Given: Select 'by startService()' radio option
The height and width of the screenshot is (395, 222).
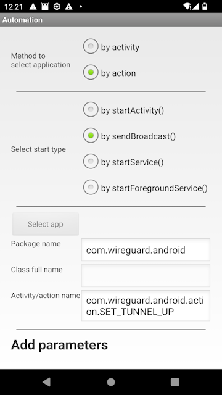Looking at the screenshot, I should 123,162.
